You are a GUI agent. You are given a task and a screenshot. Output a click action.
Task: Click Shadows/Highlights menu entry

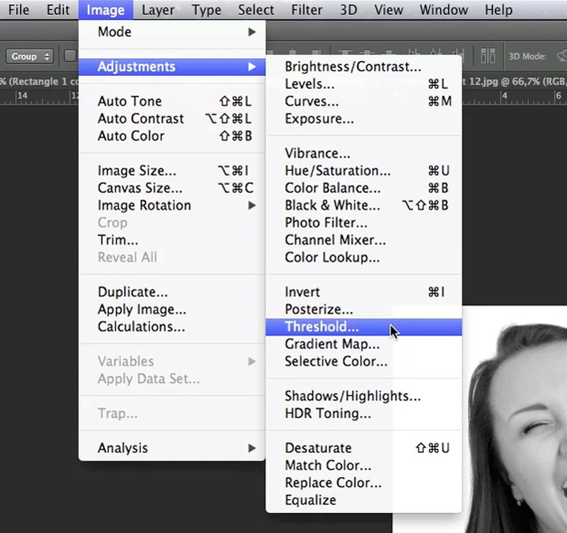(352, 396)
